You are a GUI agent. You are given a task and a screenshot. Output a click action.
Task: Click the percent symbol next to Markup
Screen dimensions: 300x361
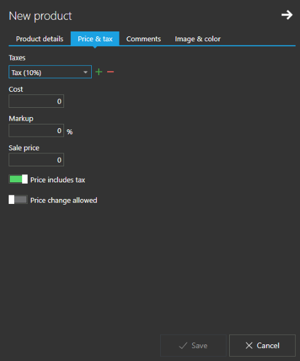(70, 132)
